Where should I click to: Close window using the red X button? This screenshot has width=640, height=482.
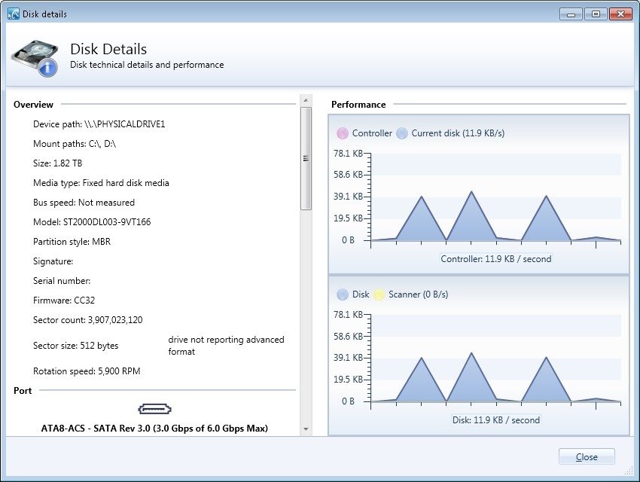click(x=620, y=14)
